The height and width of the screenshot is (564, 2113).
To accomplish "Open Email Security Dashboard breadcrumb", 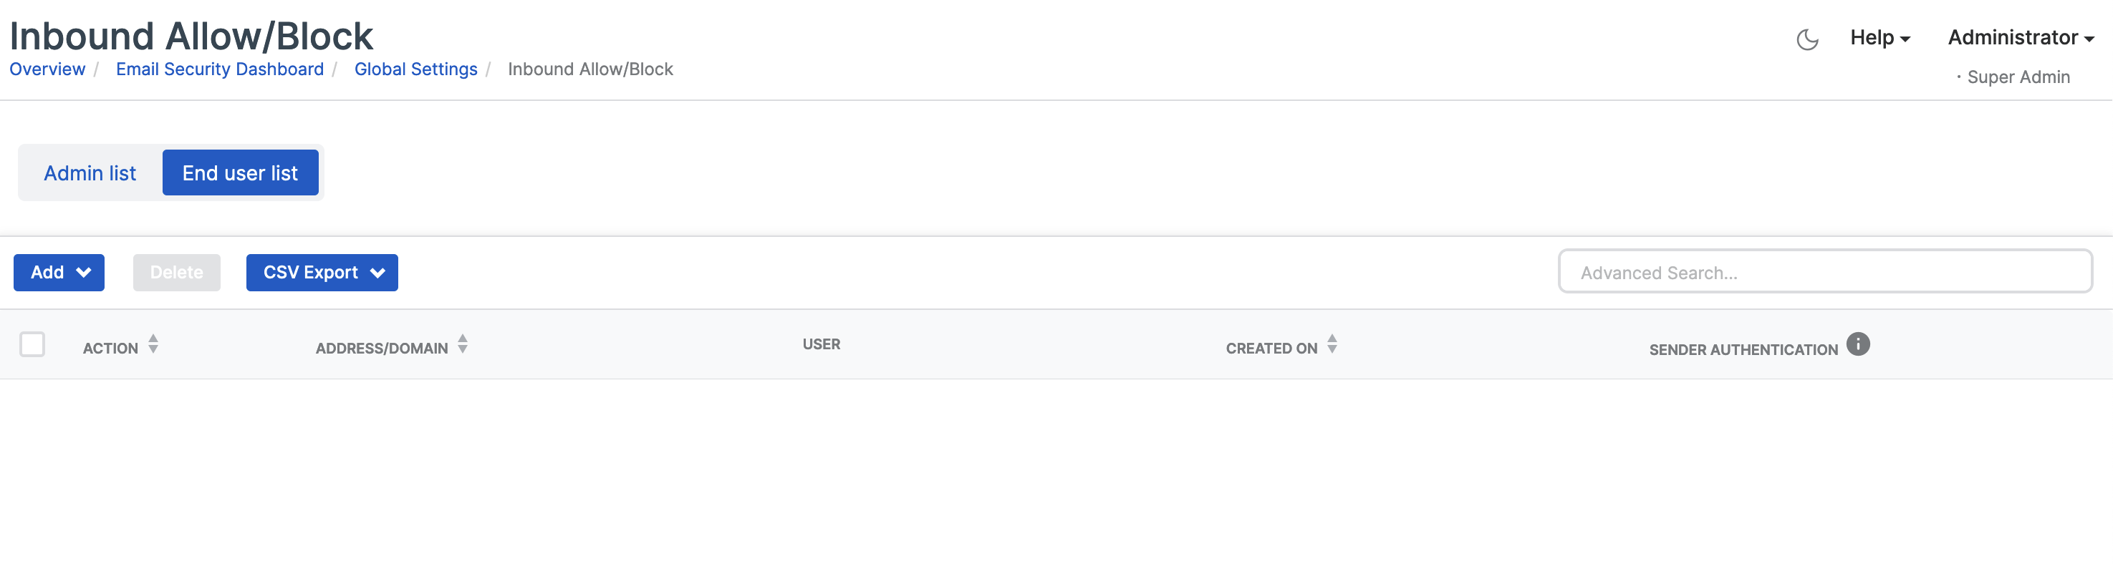I will click(220, 69).
